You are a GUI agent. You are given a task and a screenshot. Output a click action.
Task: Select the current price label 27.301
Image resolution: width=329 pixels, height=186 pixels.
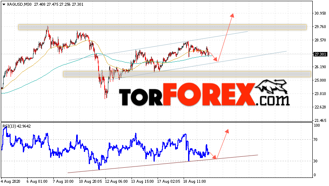point(320,54)
